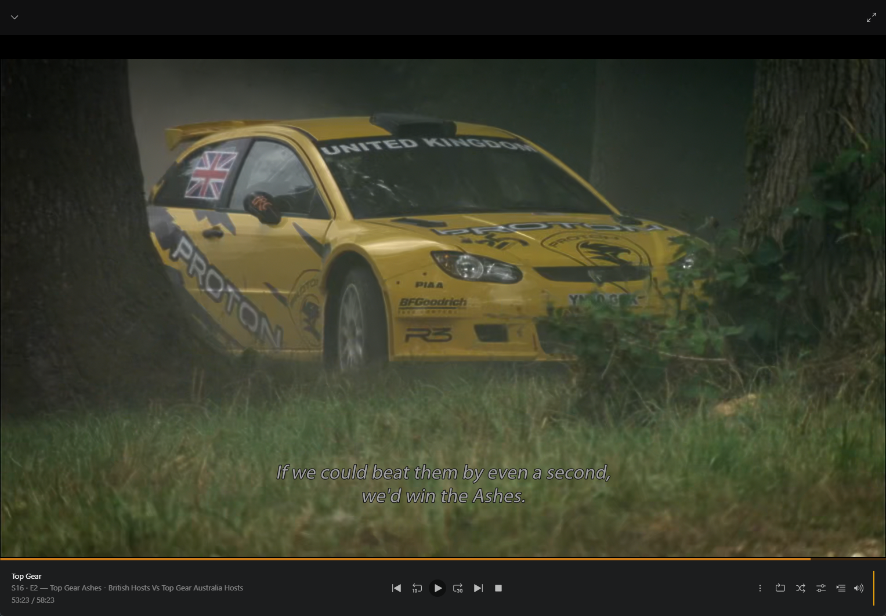886x616 pixels.
Task: Open the more options menu
Action: 760,588
